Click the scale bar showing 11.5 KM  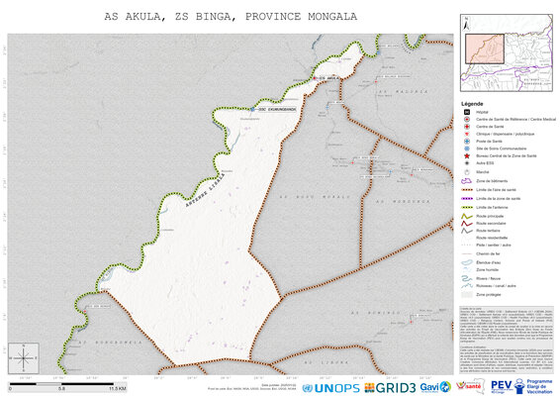tap(67, 386)
